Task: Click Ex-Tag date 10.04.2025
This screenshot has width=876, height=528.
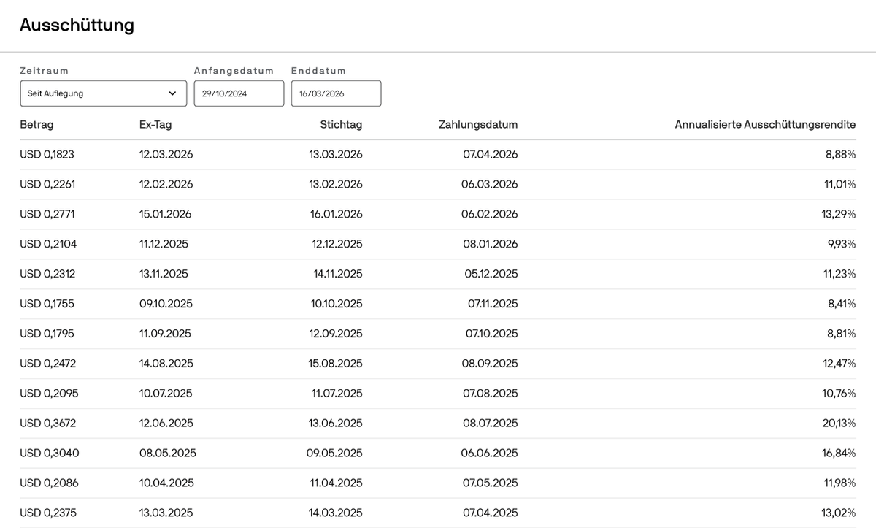Action: pos(166,483)
